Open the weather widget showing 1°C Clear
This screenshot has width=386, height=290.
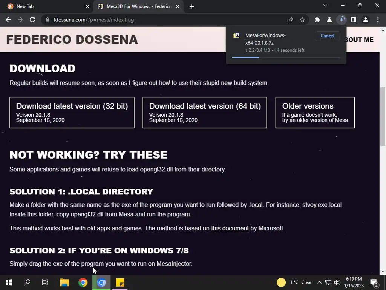[294, 282]
